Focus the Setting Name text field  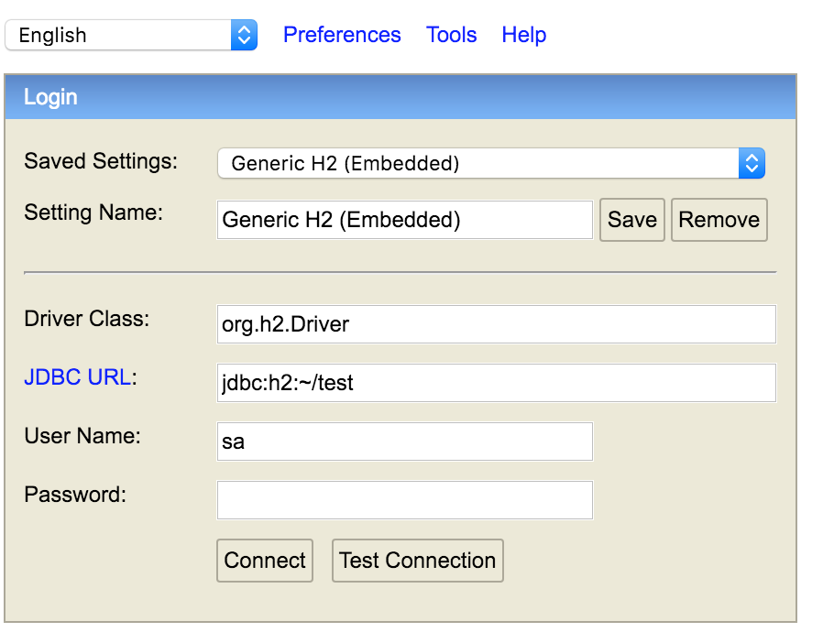[404, 220]
